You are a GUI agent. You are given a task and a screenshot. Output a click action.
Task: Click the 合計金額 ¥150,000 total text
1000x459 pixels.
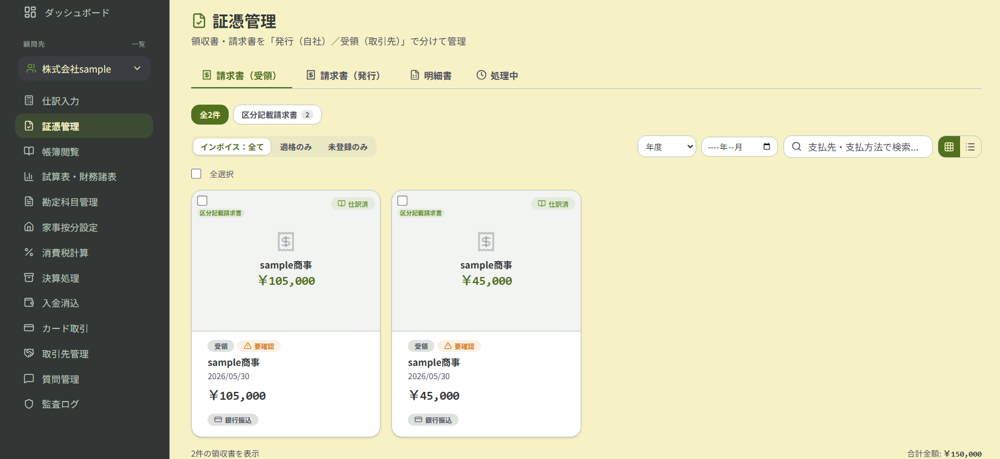(x=944, y=454)
